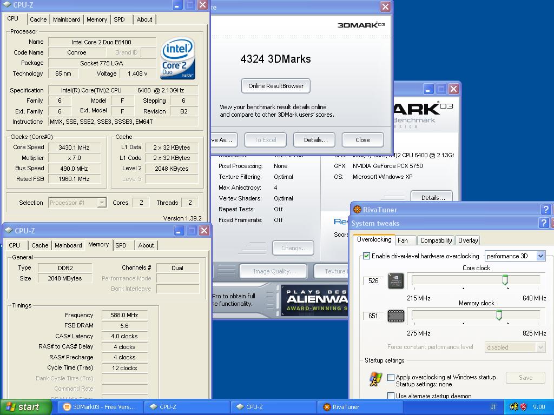Switch to the Mainboard tab in top CPU-Z
The height and width of the screenshot is (415, 554).
click(67, 19)
